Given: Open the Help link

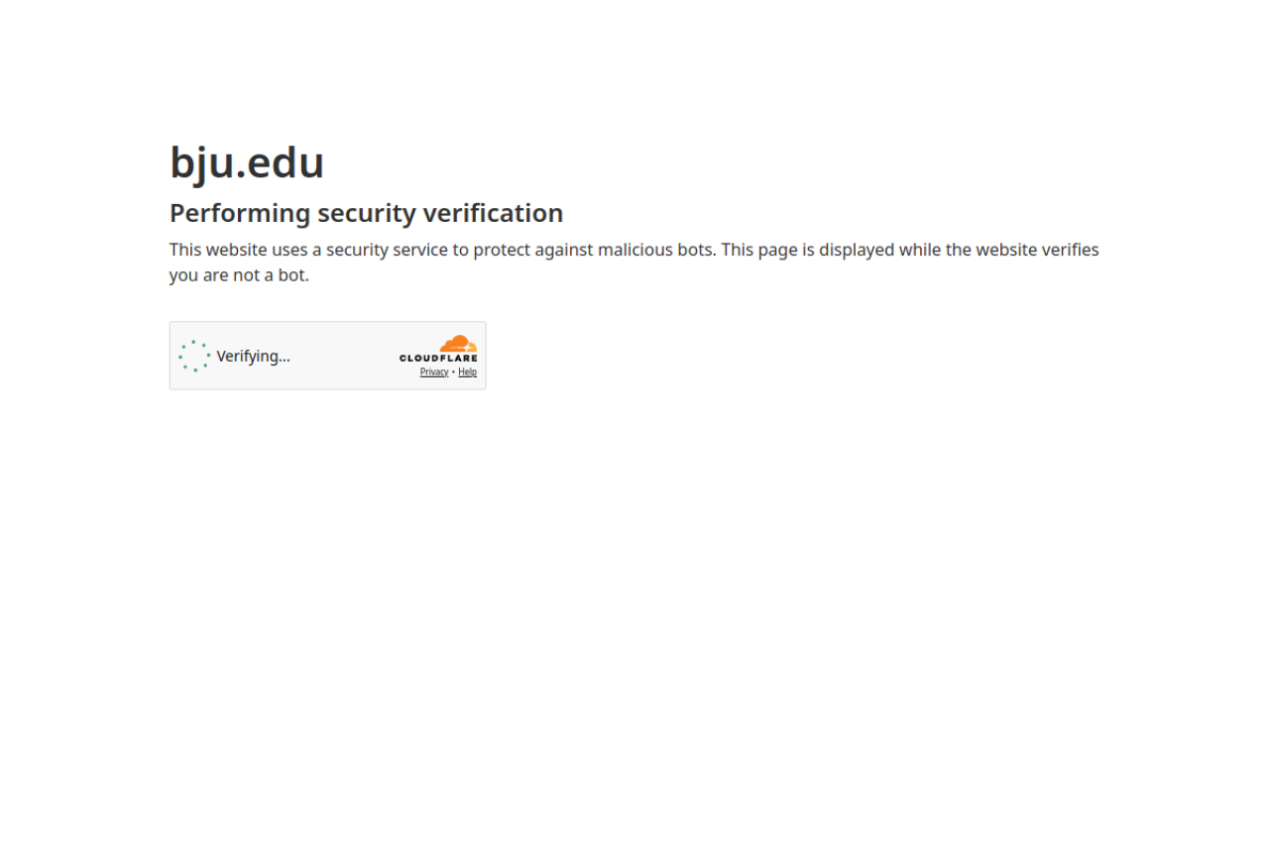Looking at the screenshot, I should click(467, 372).
